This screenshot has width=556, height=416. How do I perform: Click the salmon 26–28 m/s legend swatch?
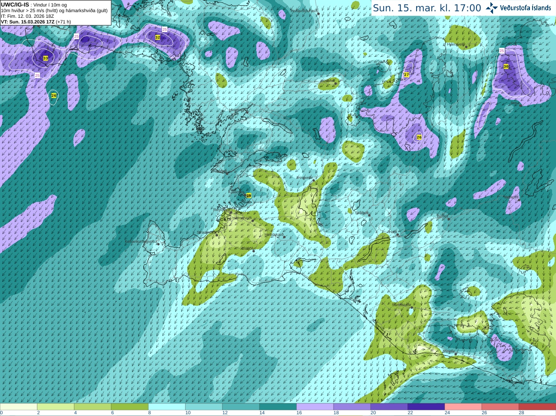pyautogui.click(x=500, y=407)
